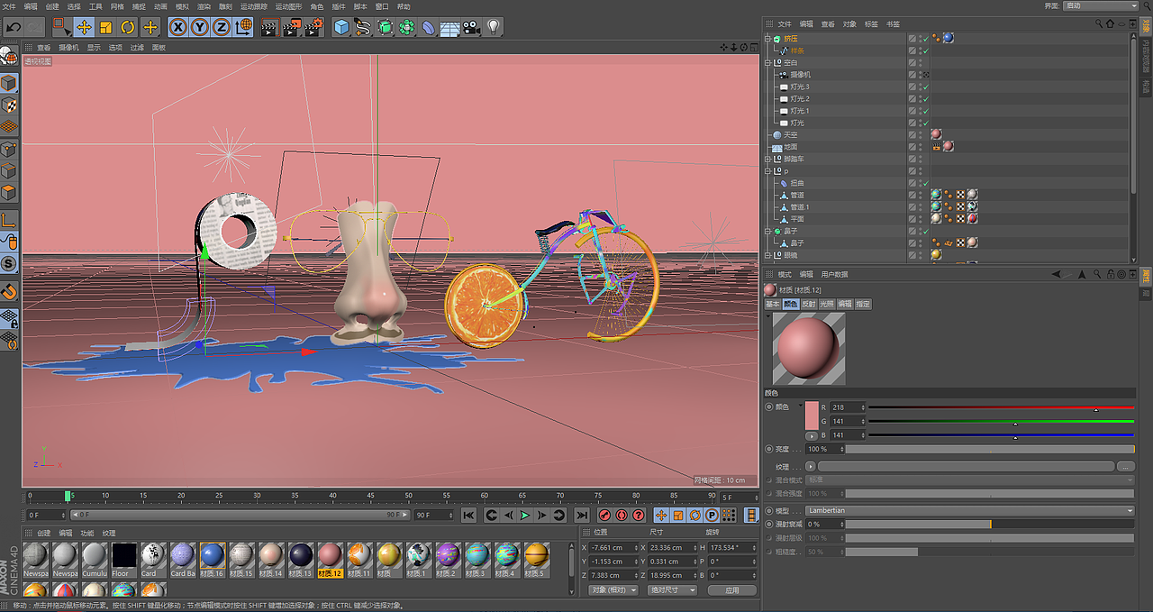Toggle green checkmark for 扭曲
This screenshot has height=612, width=1153.
coord(925,183)
